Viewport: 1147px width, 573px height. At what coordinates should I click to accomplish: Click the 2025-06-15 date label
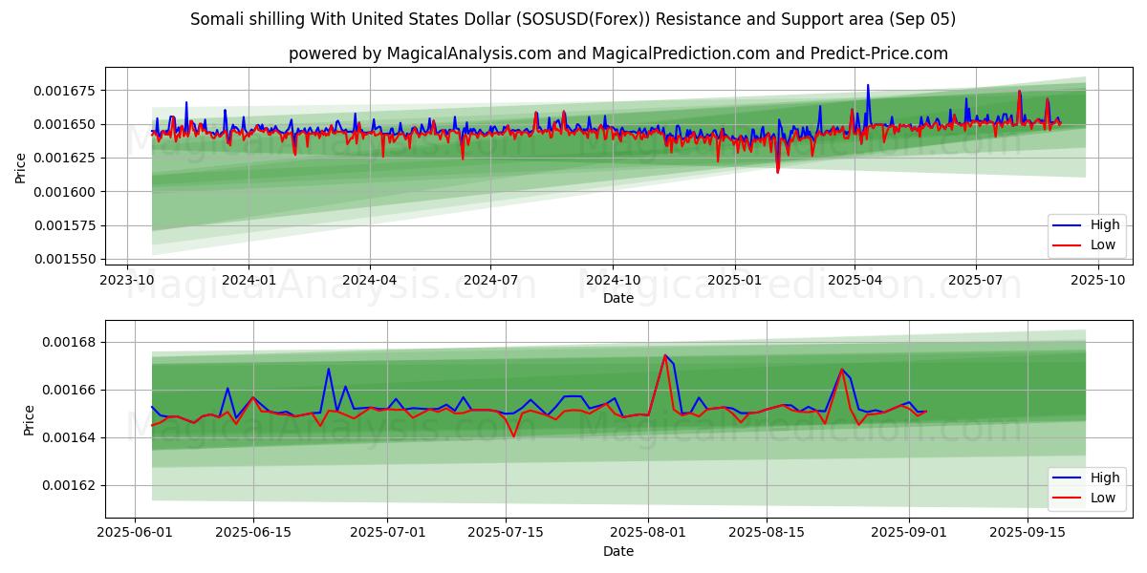click(253, 534)
